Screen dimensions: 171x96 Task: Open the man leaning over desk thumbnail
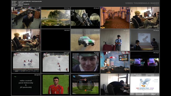point(115,84)
